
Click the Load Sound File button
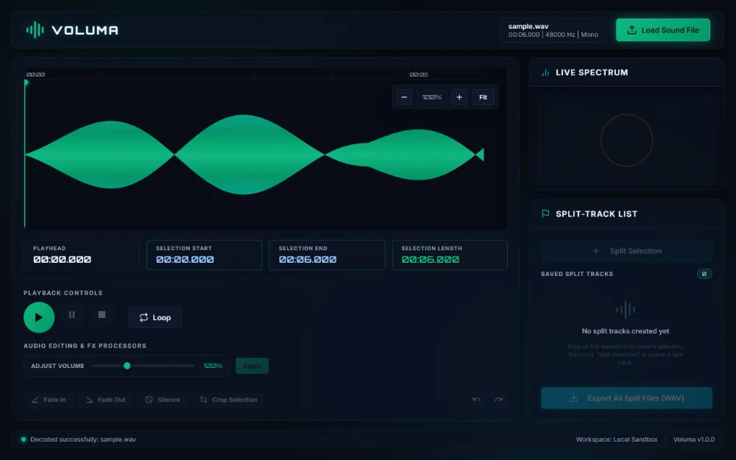click(x=663, y=30)
